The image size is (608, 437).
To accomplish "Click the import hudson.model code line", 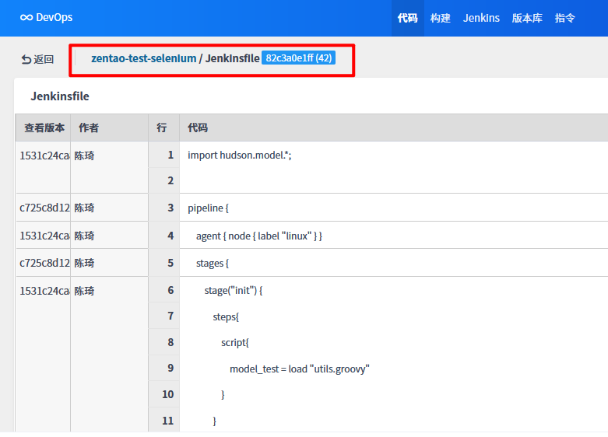I will [239, 156].
